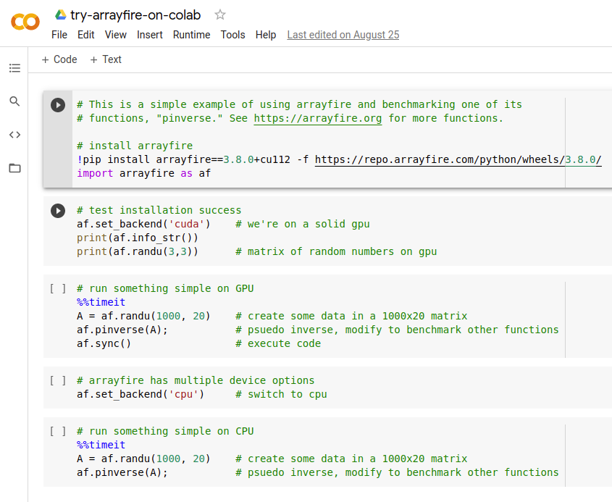Run the GPU timeit benchmark cell
Viewport: 612px width, 502px height.
coord(58,288)
